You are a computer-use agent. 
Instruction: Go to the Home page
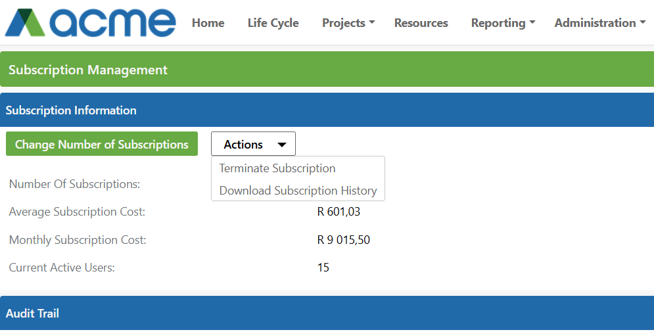pos(208,23)
